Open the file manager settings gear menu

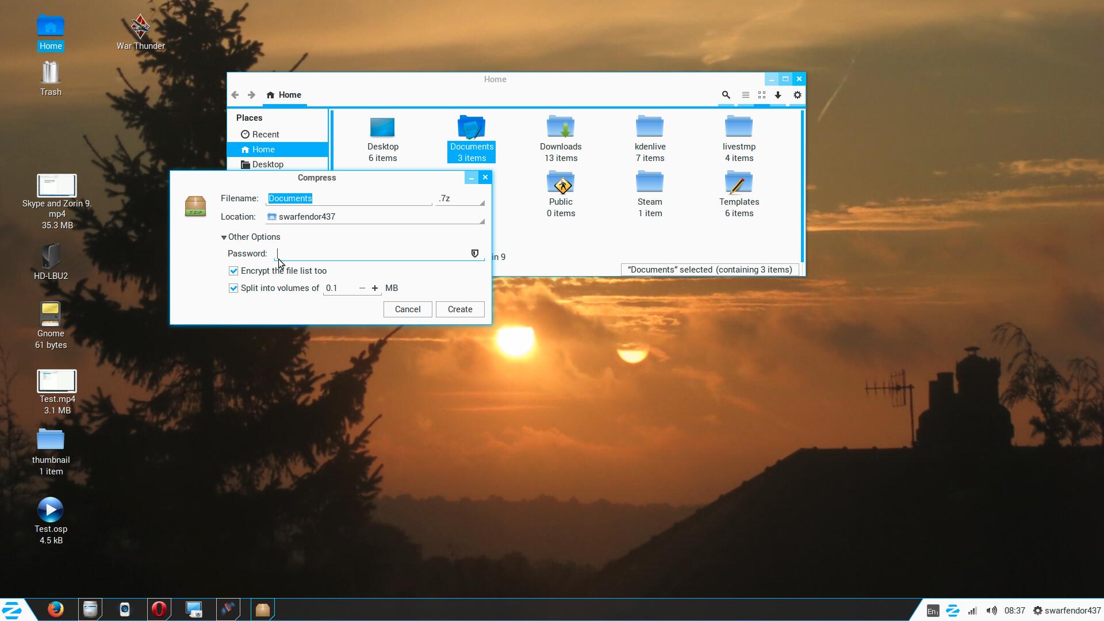(x=797, y=95)
